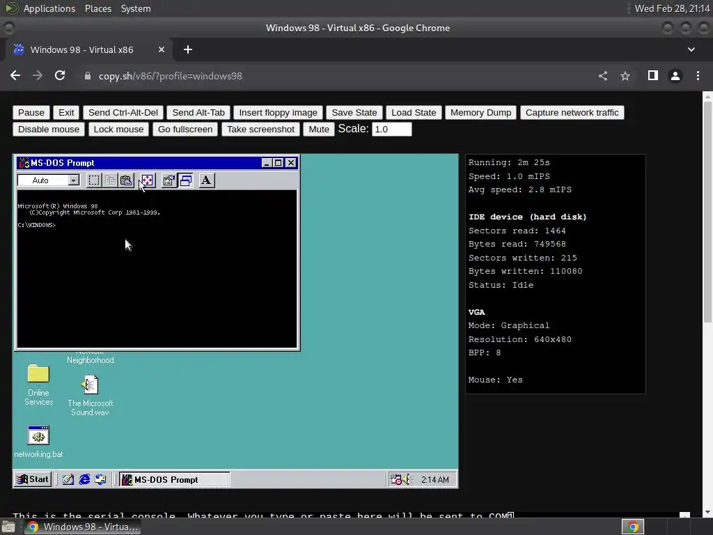Click the Pause emulator button
The height and width of the screenshot is (535, 713).
pos(31,112)
